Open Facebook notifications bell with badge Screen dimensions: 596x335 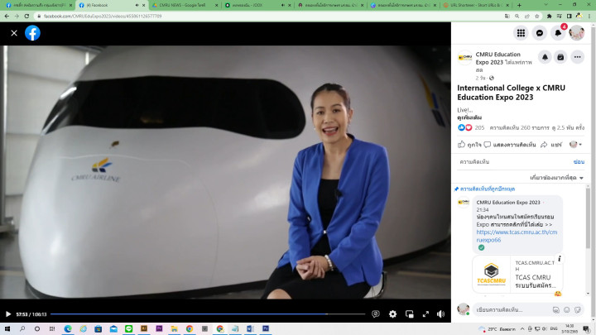tap(558, 33)
